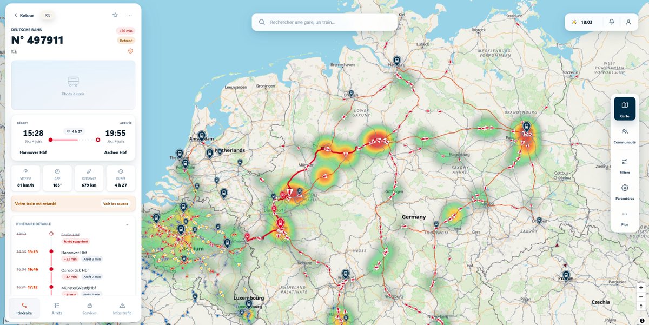Click the 'Retardé' status badge
649x325 pixels.
tap(126, 41)
